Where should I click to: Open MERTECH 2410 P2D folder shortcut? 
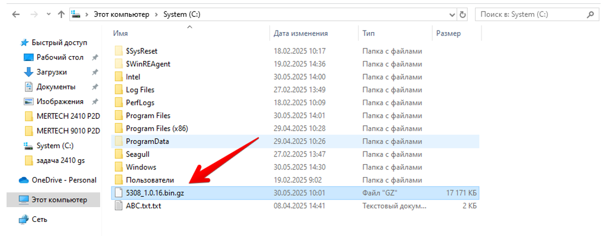click(68, 116)
